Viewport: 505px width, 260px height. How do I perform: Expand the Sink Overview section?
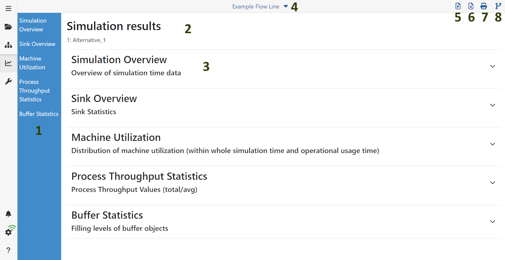(x=492, y=105)
